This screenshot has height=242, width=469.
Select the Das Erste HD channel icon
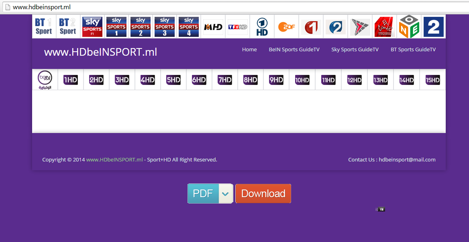262,27
